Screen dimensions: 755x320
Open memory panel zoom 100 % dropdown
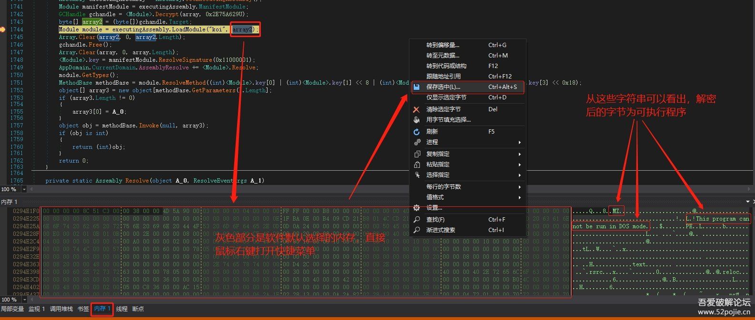click(x=24, y=300)
